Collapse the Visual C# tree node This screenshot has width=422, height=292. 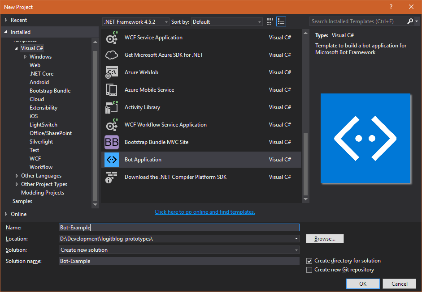(x=17, y=48)
